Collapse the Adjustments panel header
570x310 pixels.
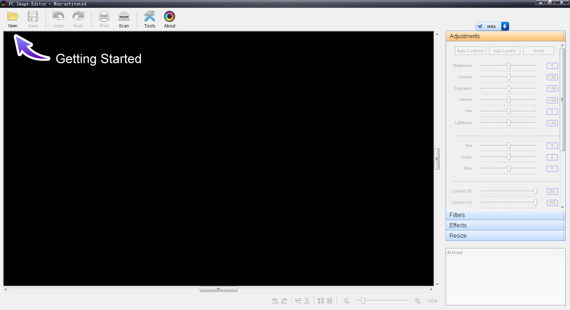505,36
